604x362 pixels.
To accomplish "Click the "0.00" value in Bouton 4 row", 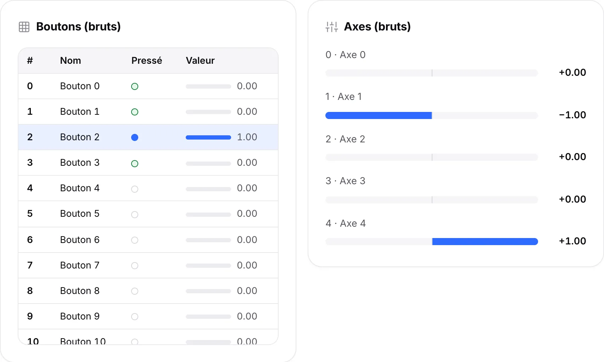I will [247, 188].
